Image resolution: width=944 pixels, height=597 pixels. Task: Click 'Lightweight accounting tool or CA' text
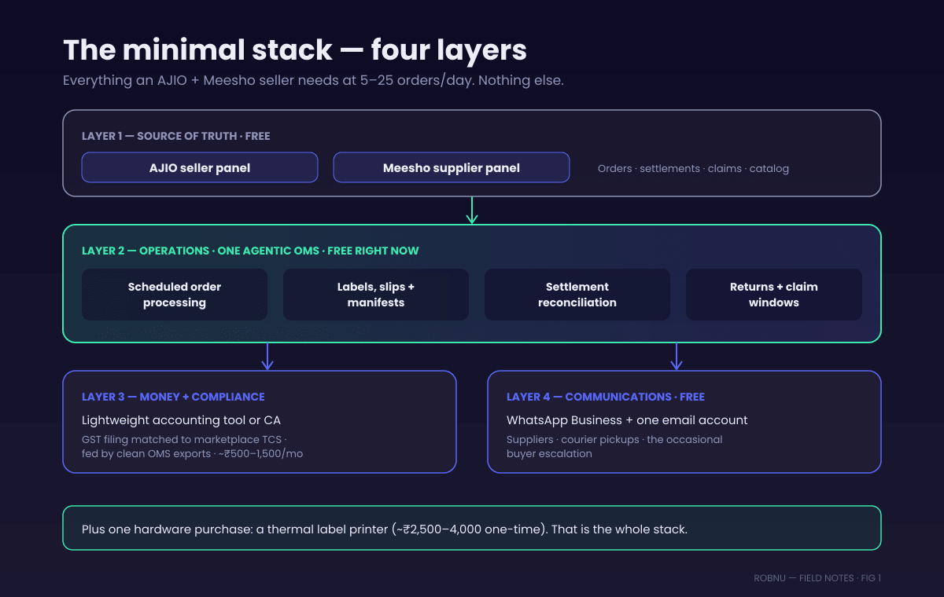tap(181, 420)
